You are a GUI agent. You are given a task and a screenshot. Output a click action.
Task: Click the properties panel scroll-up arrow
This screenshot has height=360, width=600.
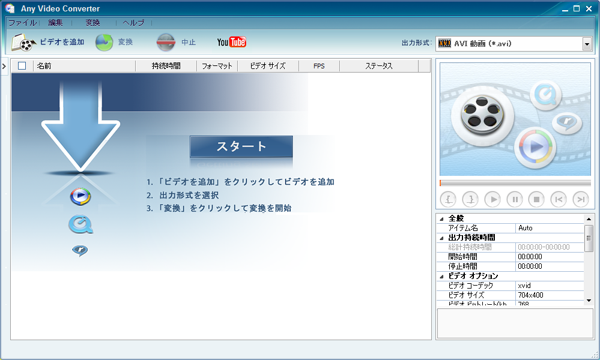589,219
